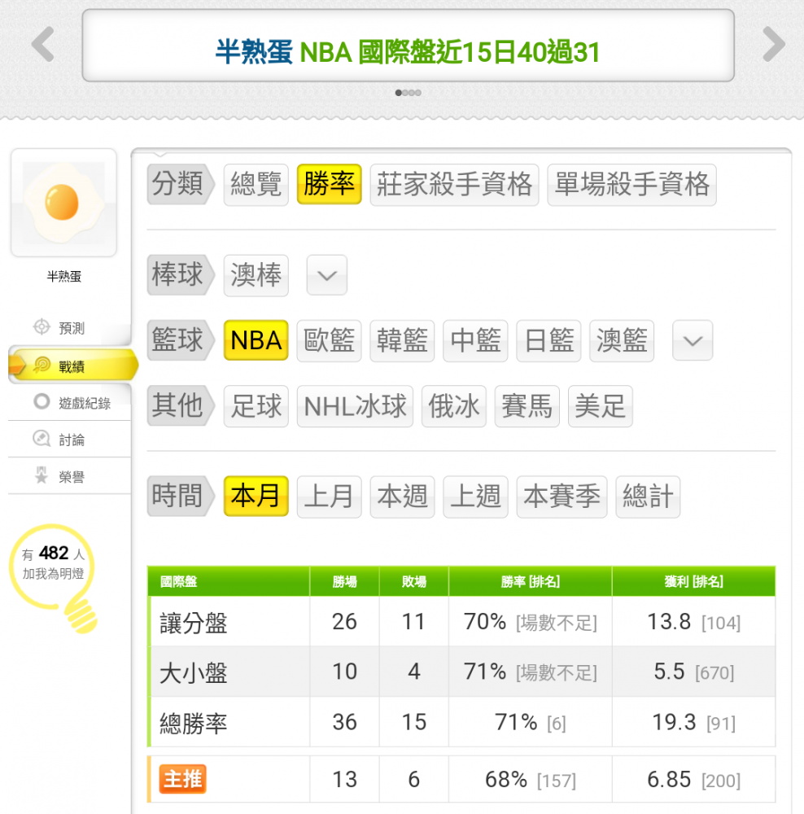Select the 日籃 basketball league
This screenshot has height=814, width=804.
pyautogui.click(x=548, y=341)
